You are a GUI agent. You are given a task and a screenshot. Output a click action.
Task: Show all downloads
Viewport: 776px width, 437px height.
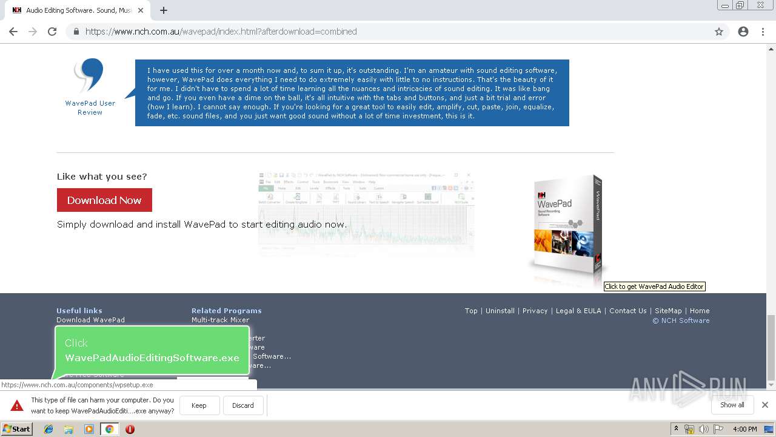click(x=732, y=405)
